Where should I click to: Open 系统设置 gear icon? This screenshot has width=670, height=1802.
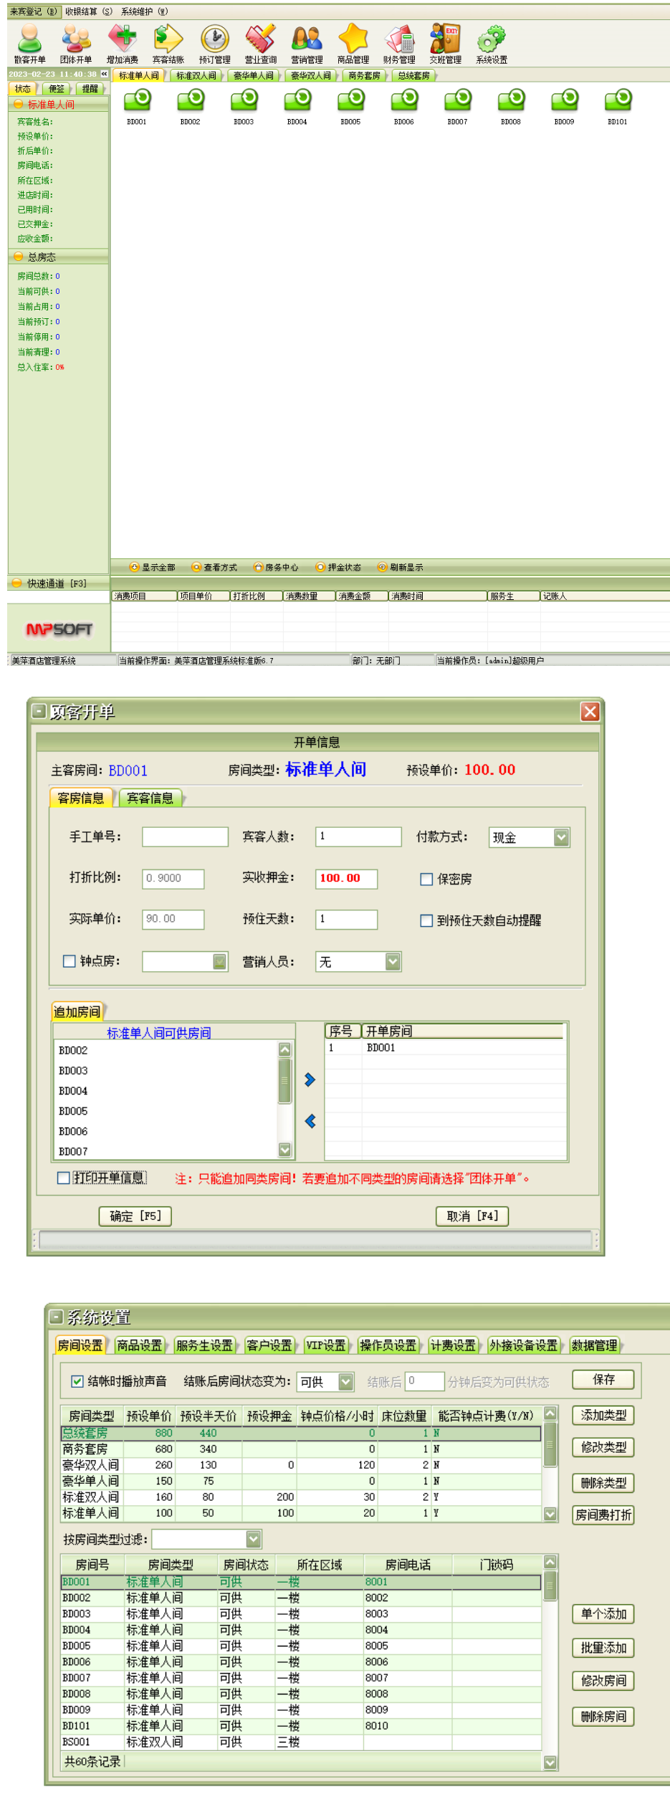492,39
